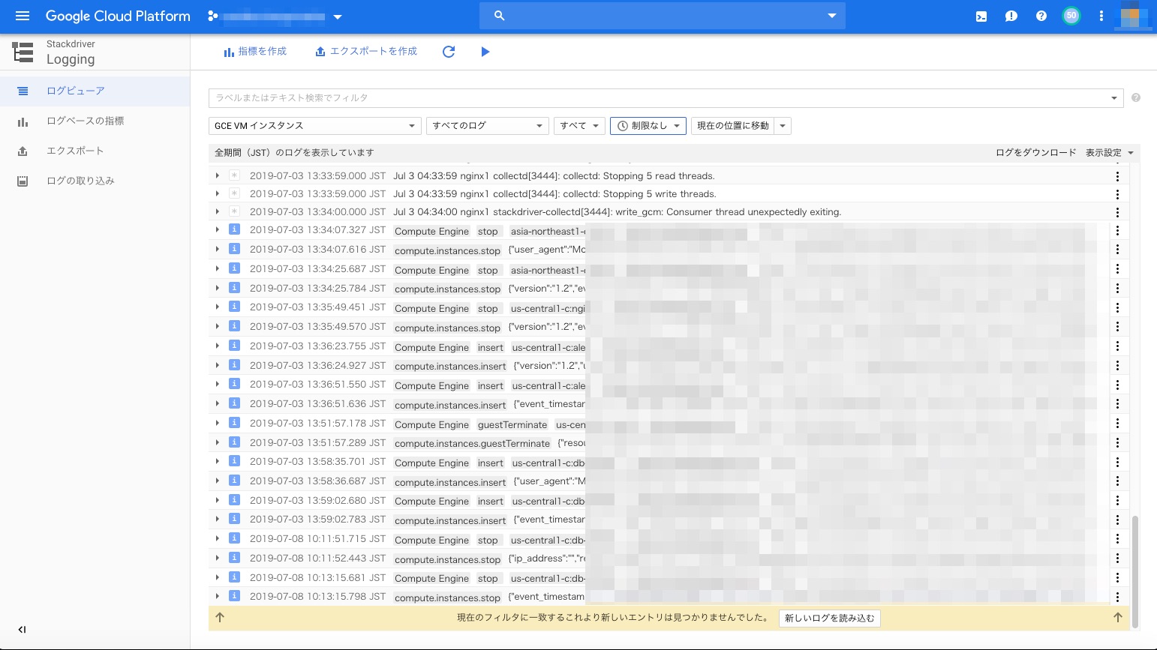Click 指標を作成 with the chart icon
1157x650 pixels.
(255, 51)
